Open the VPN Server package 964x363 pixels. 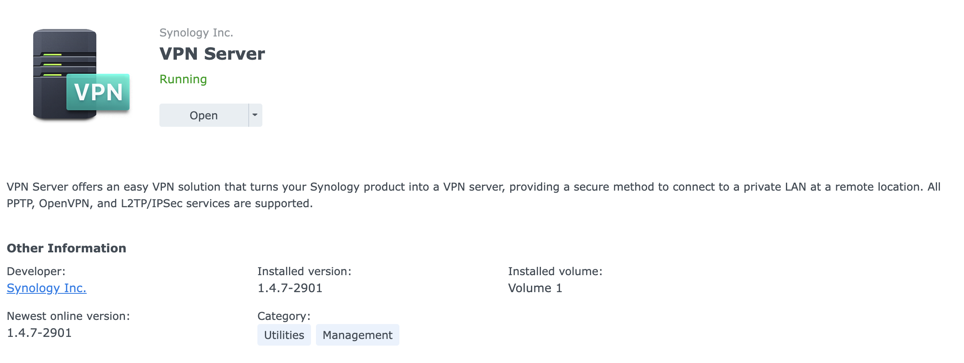point(204,115)
